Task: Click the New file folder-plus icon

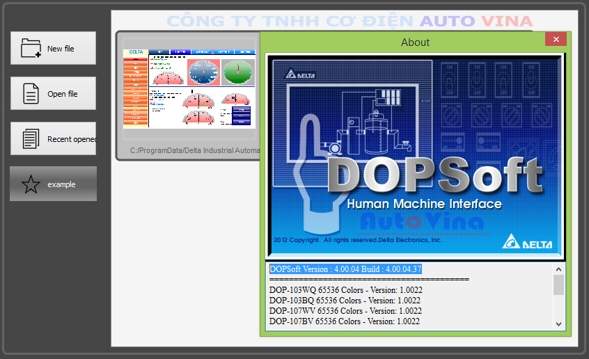Action: coord(31,48)
